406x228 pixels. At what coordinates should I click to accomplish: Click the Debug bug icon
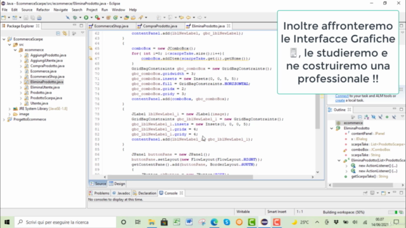(75, 18)
